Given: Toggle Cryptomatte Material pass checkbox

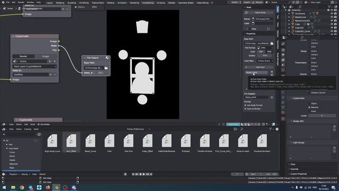Looking at the screenshot, I should pos(309,107).
